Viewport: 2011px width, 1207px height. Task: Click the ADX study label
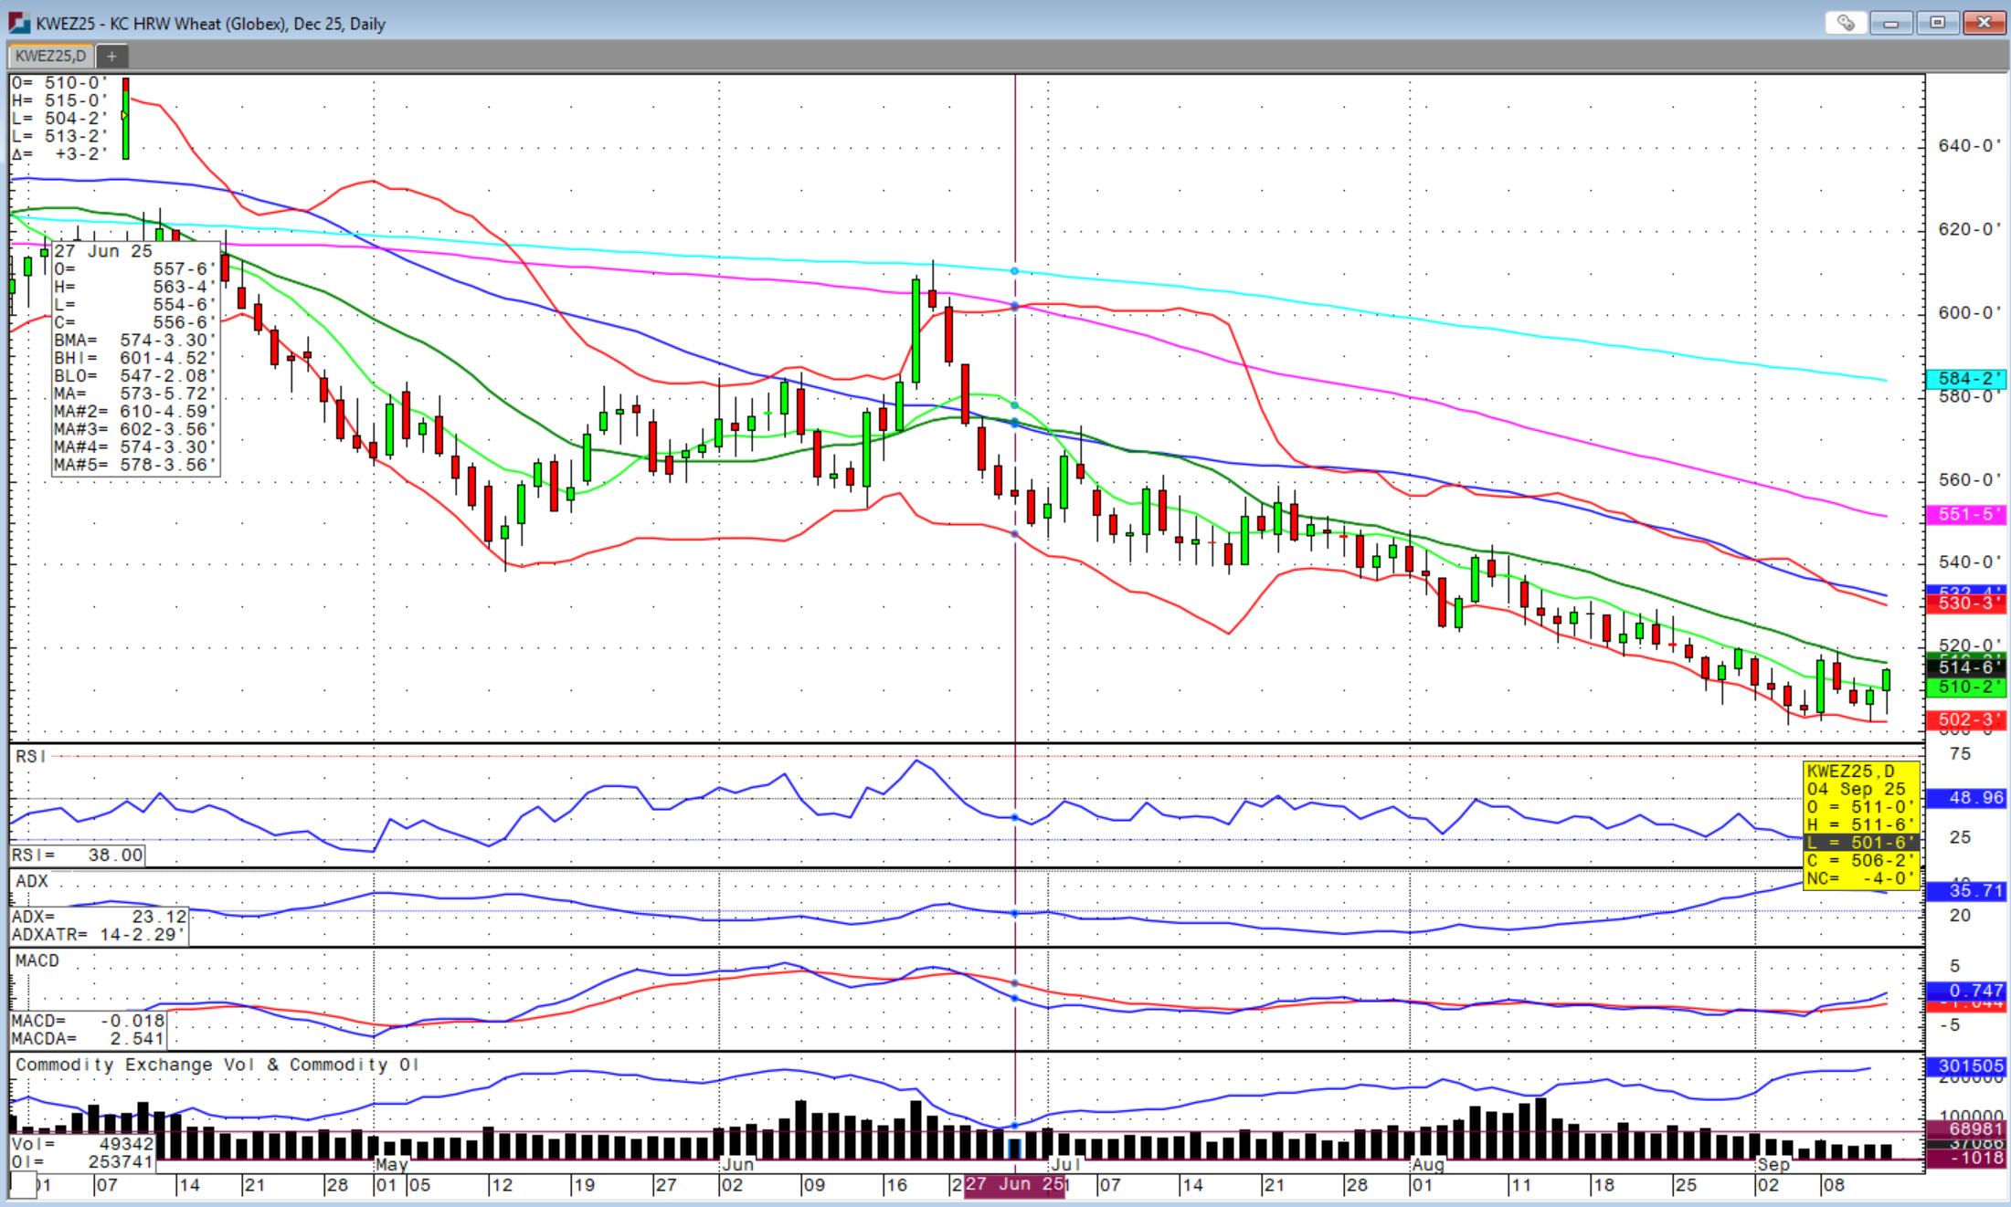pyautogui.click(x=32, y=881)
